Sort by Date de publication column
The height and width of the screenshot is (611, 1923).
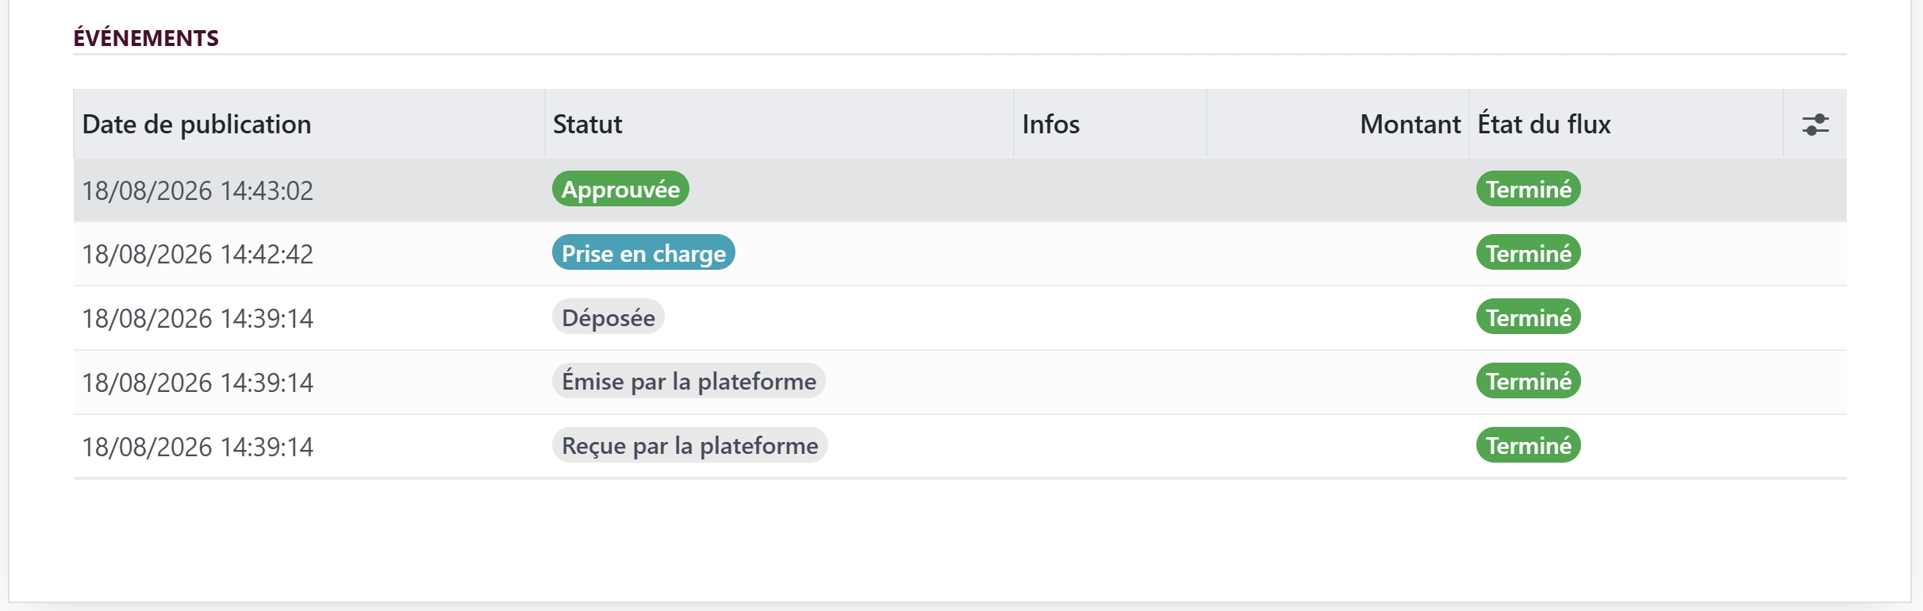[197, 125]
